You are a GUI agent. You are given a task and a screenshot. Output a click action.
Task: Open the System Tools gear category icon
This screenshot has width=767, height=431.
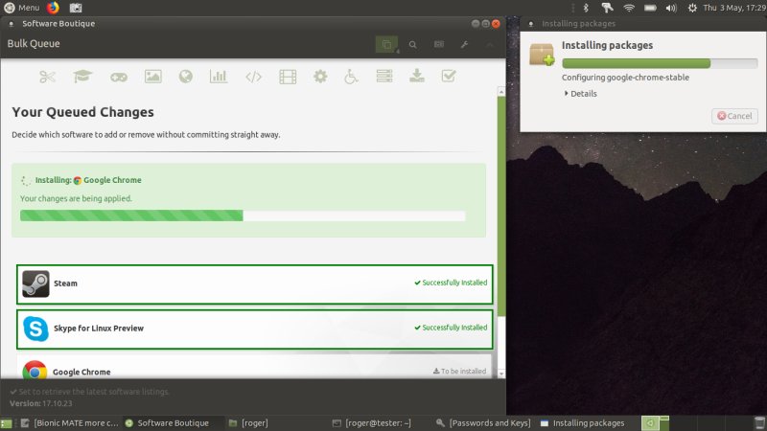320,77
